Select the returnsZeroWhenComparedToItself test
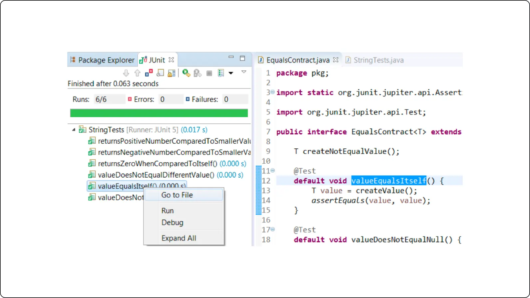The width and height of the screenshot is (530, 298). click(x=157, y=164)
